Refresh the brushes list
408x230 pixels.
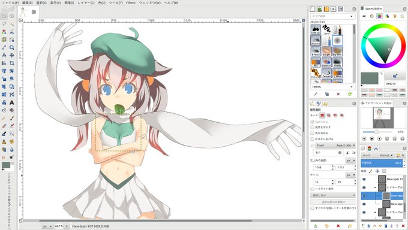[x=350, y=94]
